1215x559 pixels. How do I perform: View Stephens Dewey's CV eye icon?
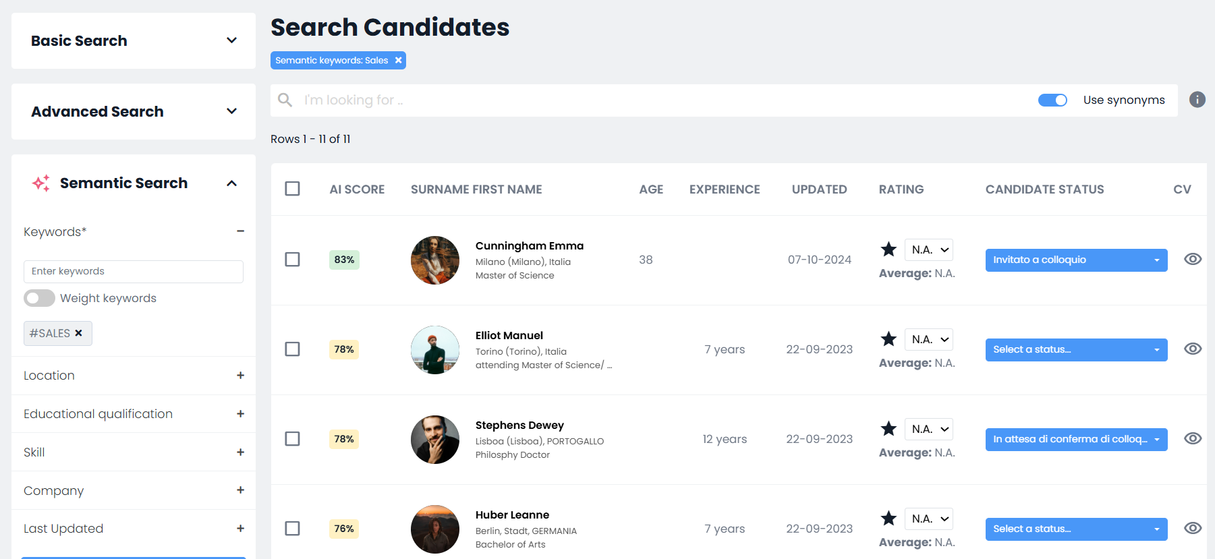click(1192, 439)
